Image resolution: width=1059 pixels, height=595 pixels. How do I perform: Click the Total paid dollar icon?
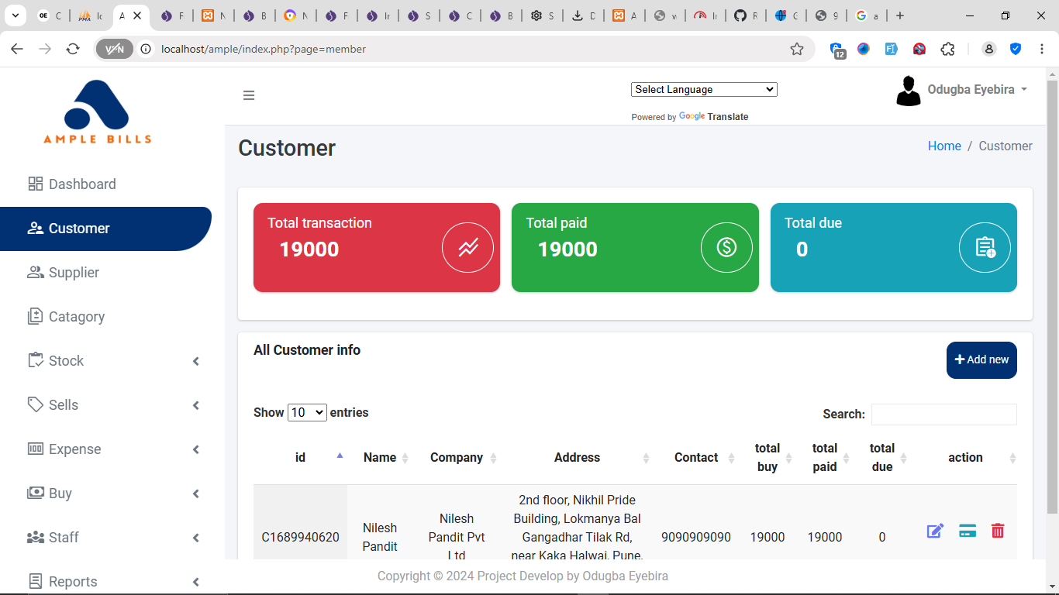click(x=726, y=248)
